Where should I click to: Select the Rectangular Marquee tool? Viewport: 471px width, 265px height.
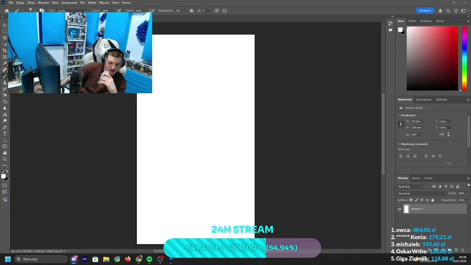[5, 31]
